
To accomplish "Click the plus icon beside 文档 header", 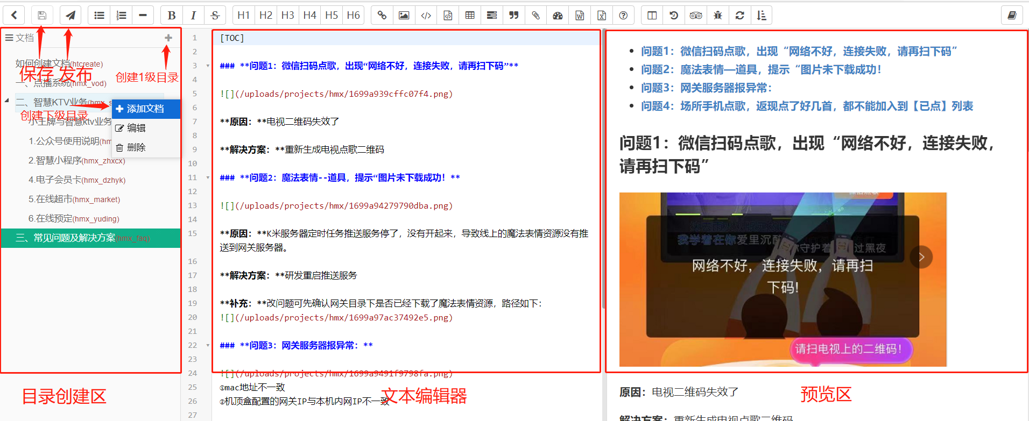I will click(x=168, y=38).
